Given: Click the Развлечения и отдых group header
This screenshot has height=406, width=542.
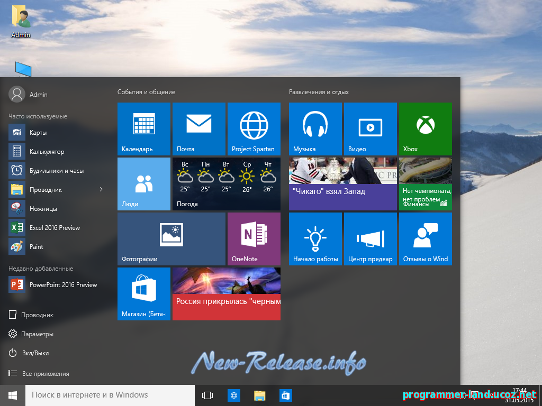Looking at the screenshot, I should click(x=319, y=92).
